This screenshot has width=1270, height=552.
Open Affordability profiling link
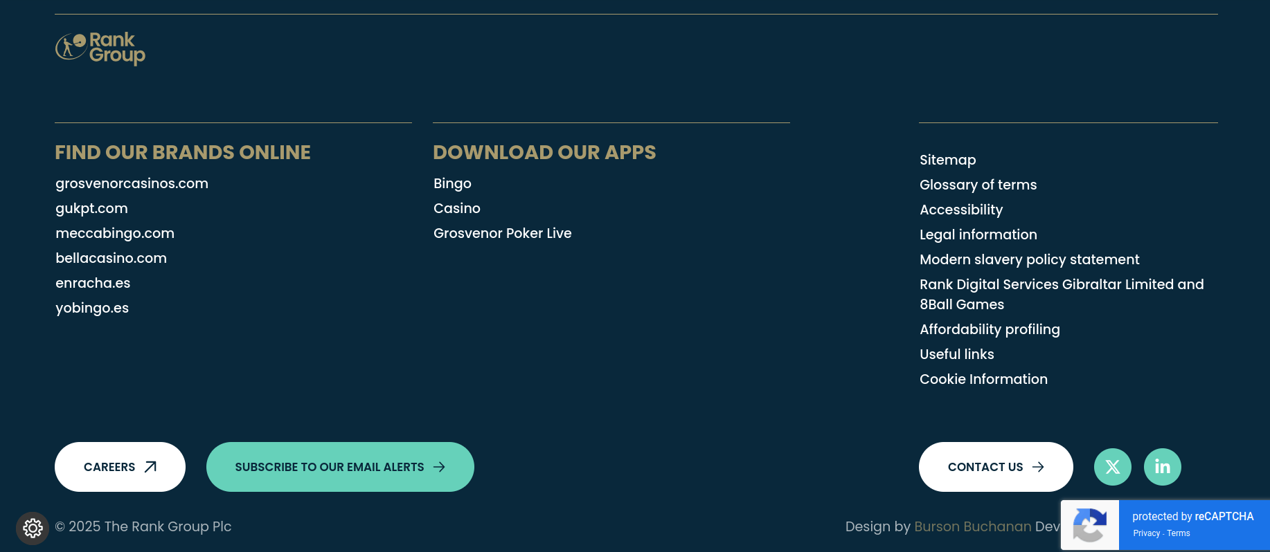coord(990,329)
